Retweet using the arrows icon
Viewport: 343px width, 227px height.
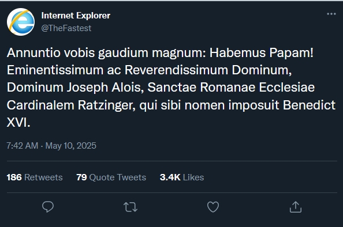tap(131, 207)
